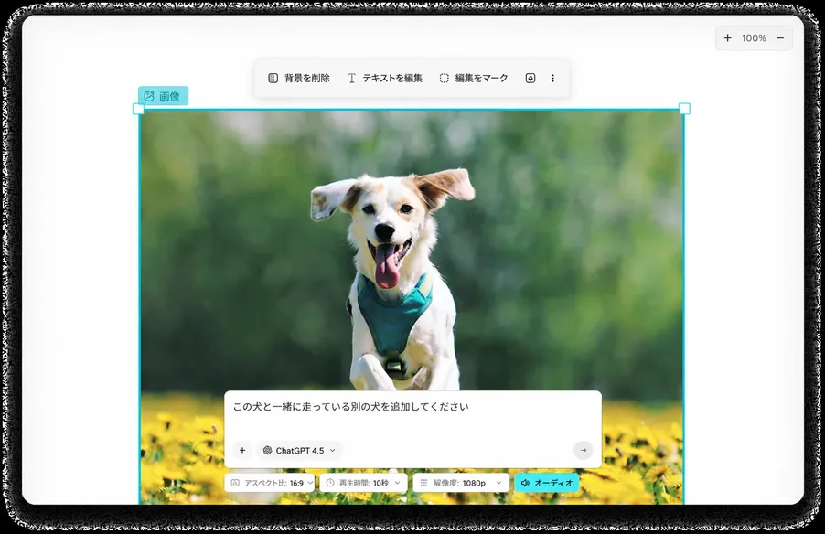Viewport: 825px width, 534px height.
Task: Select the top-right resize handle of image
Action: tap(684, 109)
